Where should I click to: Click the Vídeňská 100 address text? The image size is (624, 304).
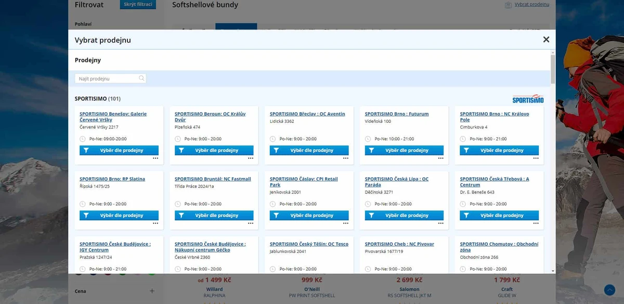click(378, 121)
